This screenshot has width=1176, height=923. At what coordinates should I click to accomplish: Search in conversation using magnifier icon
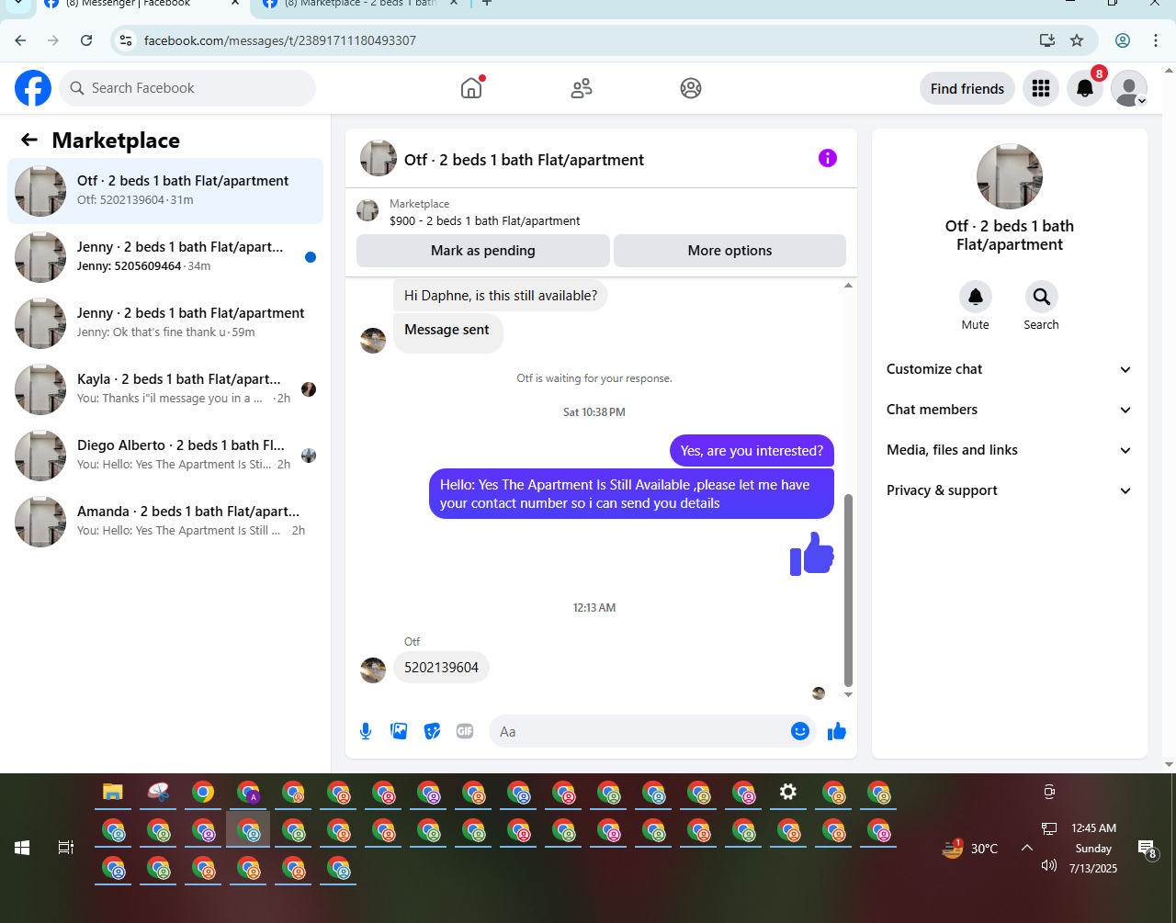tap(1042, 297)
